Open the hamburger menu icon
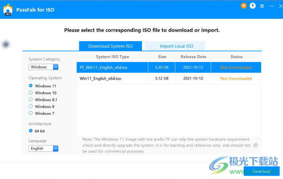Viewport: 283px width, 179px height. [x=262, y=6]
